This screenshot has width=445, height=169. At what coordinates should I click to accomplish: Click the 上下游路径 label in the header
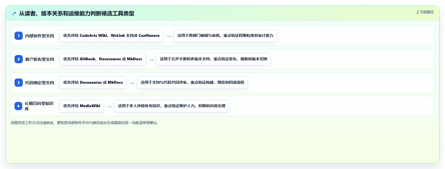[425, 12]
